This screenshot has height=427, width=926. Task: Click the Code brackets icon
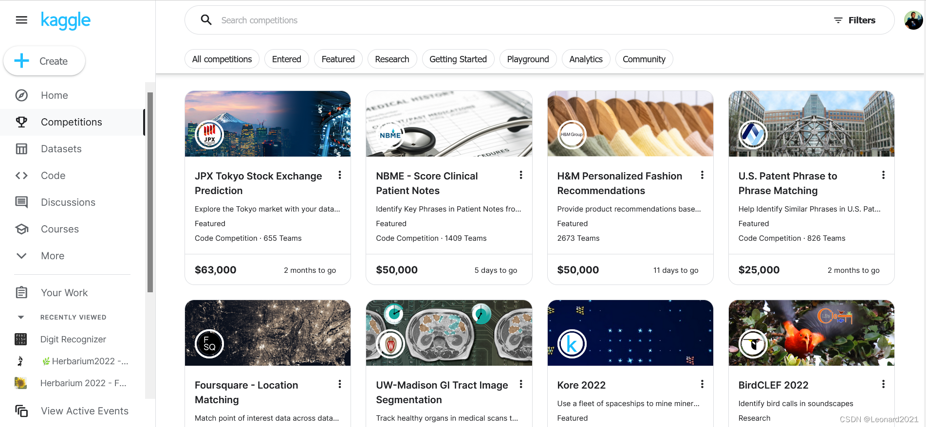tap(21, 176)
